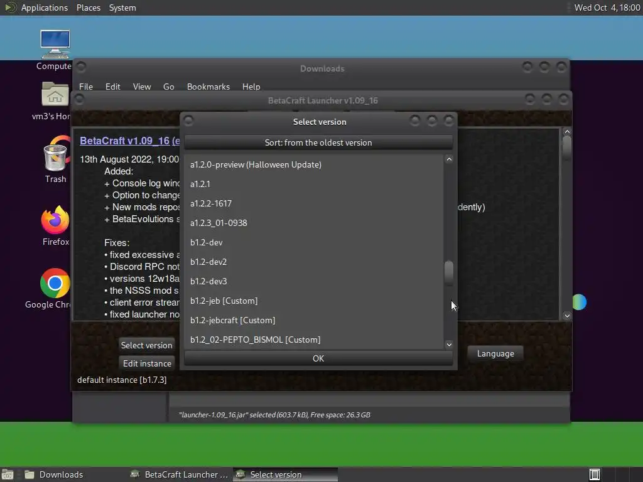
Task: Select version a1.2.1 in list
Action: [x=314, y=184]
